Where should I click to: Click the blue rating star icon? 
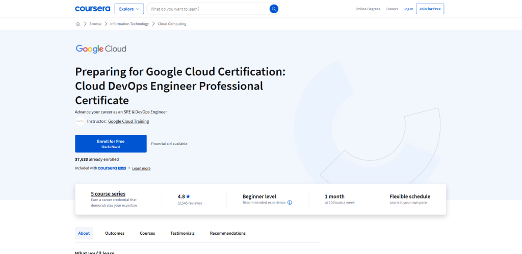click(188, 196)
